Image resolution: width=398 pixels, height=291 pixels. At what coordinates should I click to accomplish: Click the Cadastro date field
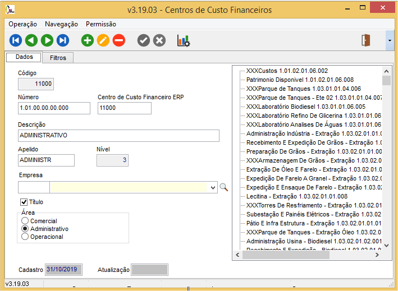coord(63,270)
